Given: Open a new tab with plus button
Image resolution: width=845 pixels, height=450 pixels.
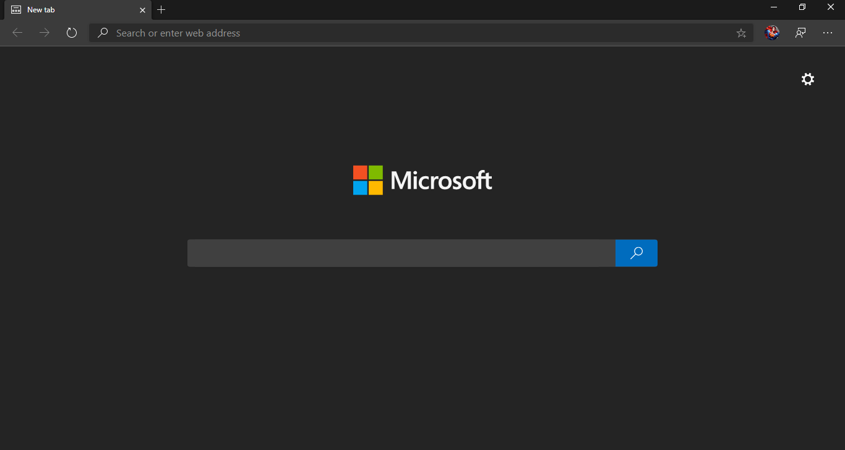Looking at the screenshot, I should [x=161, y=10].
